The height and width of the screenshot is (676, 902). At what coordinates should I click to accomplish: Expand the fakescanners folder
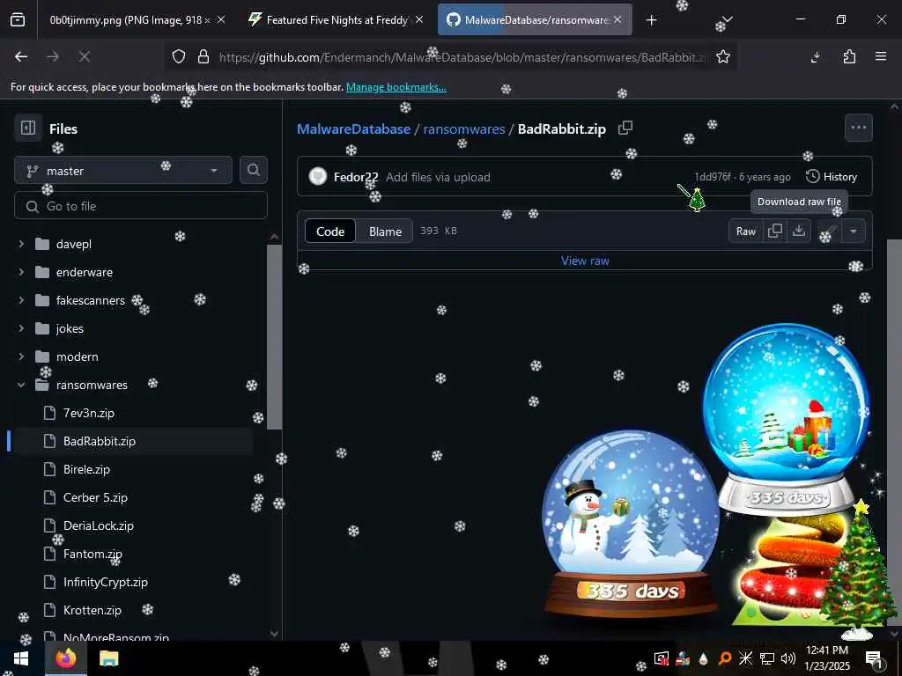(x=21, y=300)
